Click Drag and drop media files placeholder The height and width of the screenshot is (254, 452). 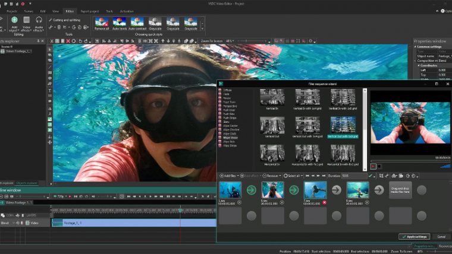tap(400, 190)
